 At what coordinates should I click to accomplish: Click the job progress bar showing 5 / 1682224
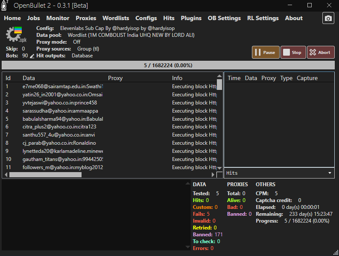tap(168, 65)
